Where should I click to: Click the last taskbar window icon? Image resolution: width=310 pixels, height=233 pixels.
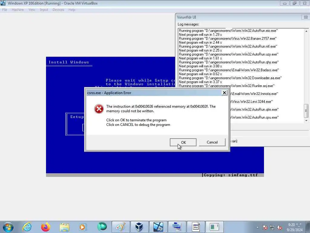click(x=214, y=227)
